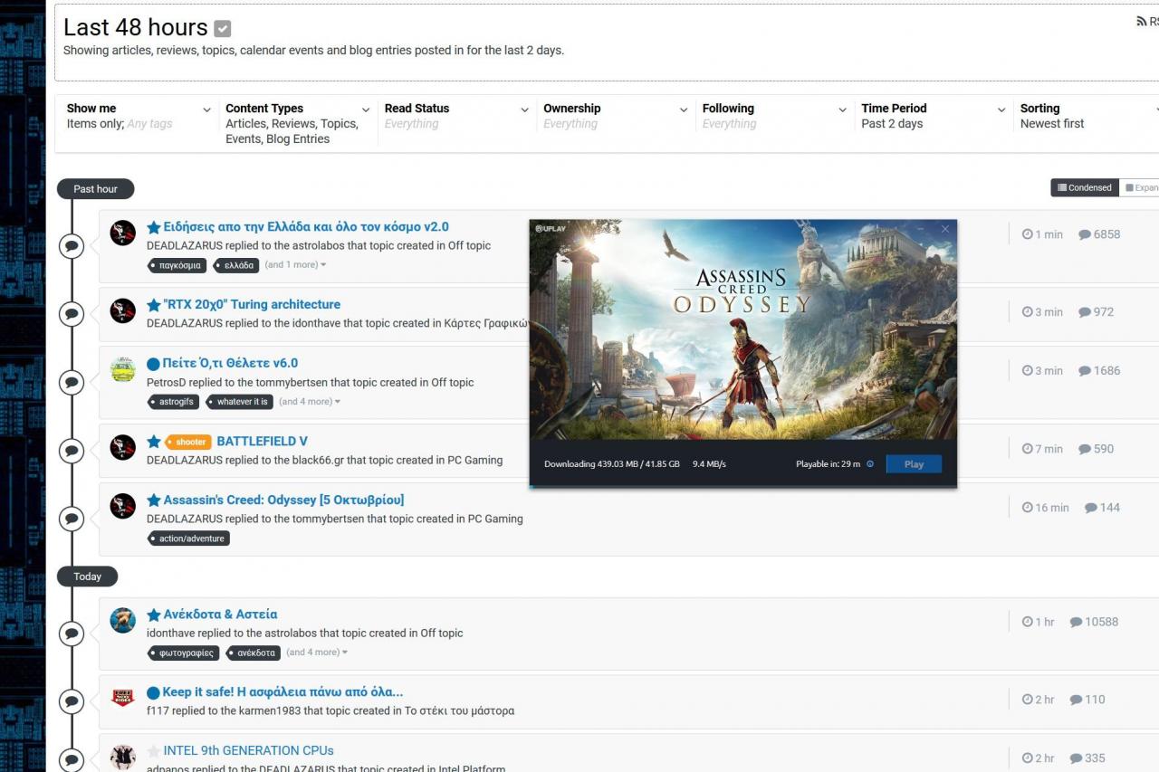1159x772 pixels.
Task: Select the orange shooter tag
Action: tap(187, 442)
